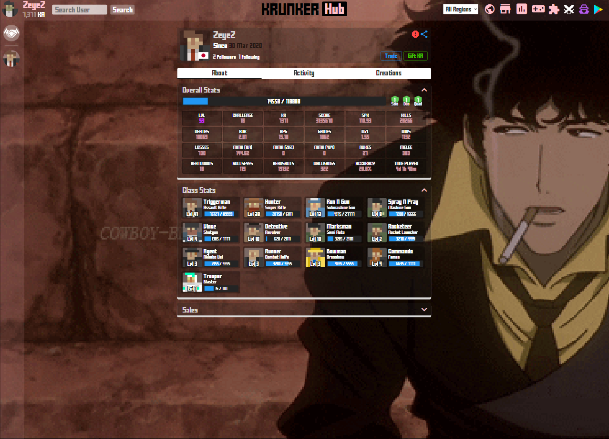Open the puzzle piece mods icon
This screenshot has height=439, width=609.
coord(554,9)
